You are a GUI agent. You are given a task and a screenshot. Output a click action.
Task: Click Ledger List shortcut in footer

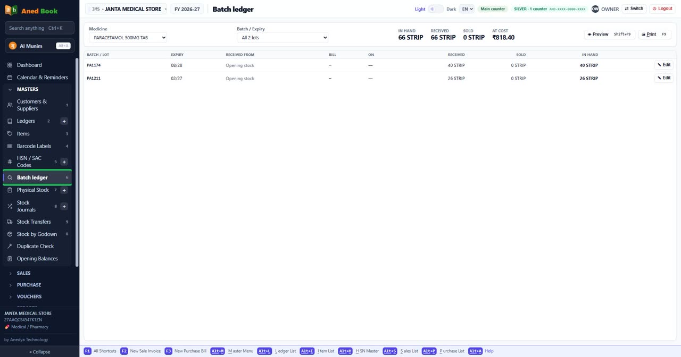[x=277, y=351]
